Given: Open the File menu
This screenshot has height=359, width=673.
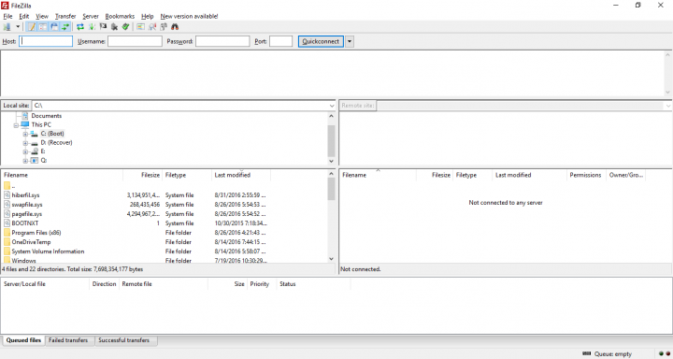Looking at the screenshot, I should coord(7,16).
